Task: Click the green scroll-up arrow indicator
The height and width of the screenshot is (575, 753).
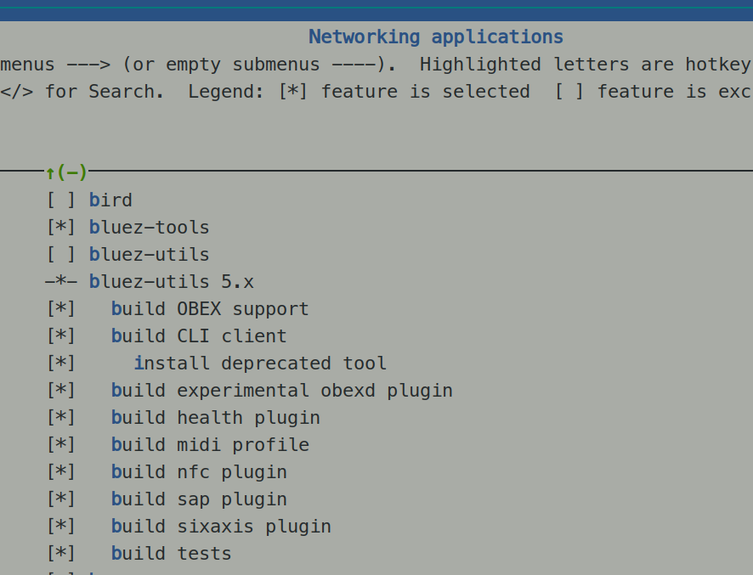Action: click(51, 173)
